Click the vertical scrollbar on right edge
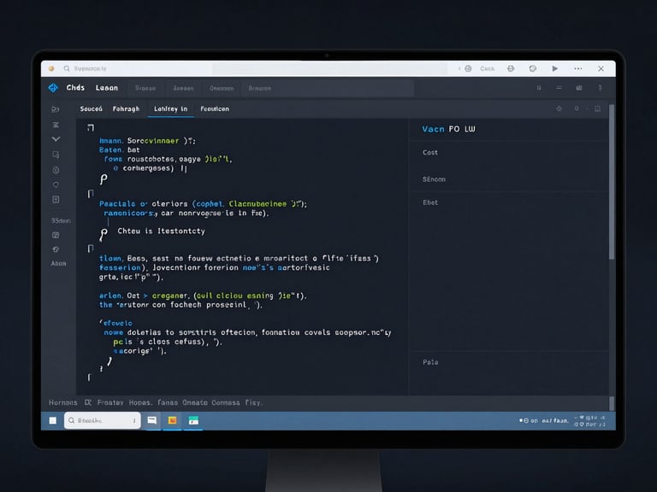The width and height of the screenshot is (657, 492). (612, 182)
